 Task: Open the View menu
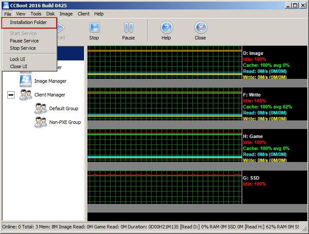point(21,14)
